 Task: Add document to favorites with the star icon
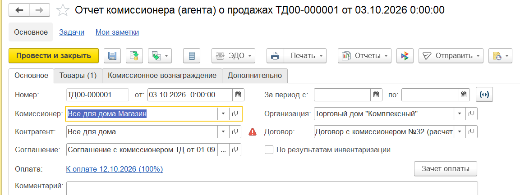62,10
